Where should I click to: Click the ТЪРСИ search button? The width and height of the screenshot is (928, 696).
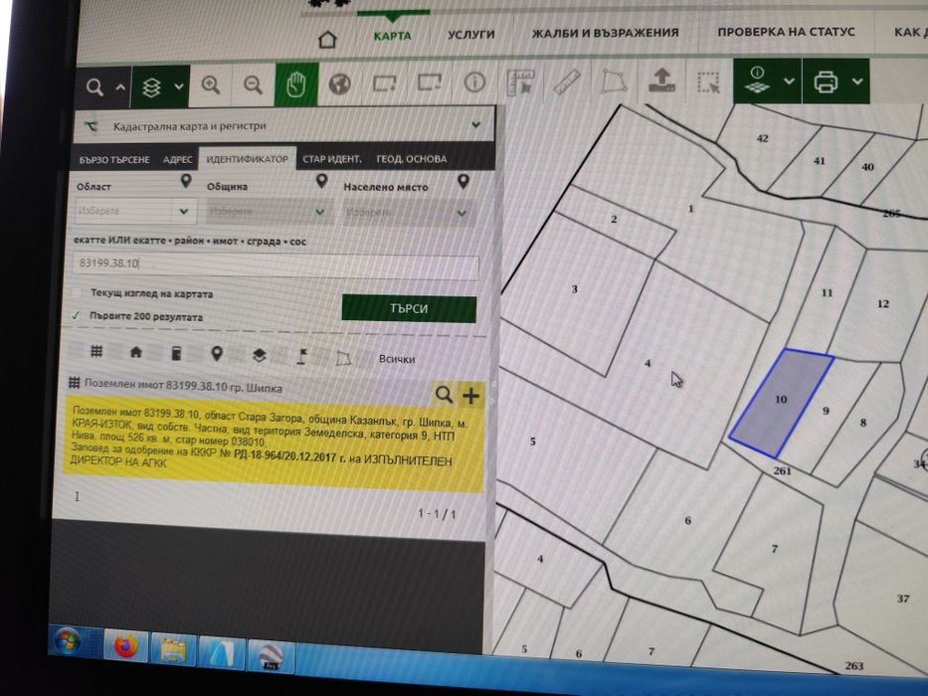point(409,308)
